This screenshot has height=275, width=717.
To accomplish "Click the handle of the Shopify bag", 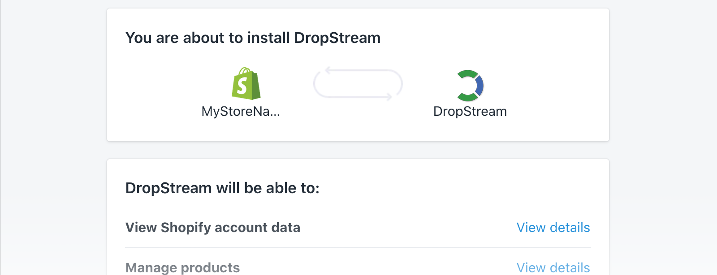I will [x=246, y=72].
